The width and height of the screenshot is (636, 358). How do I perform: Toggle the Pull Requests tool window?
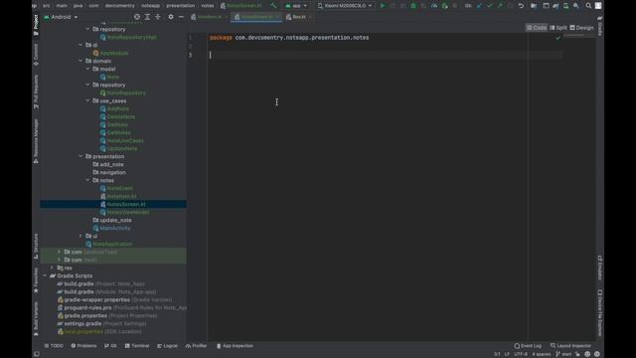[x=36, y=91]
